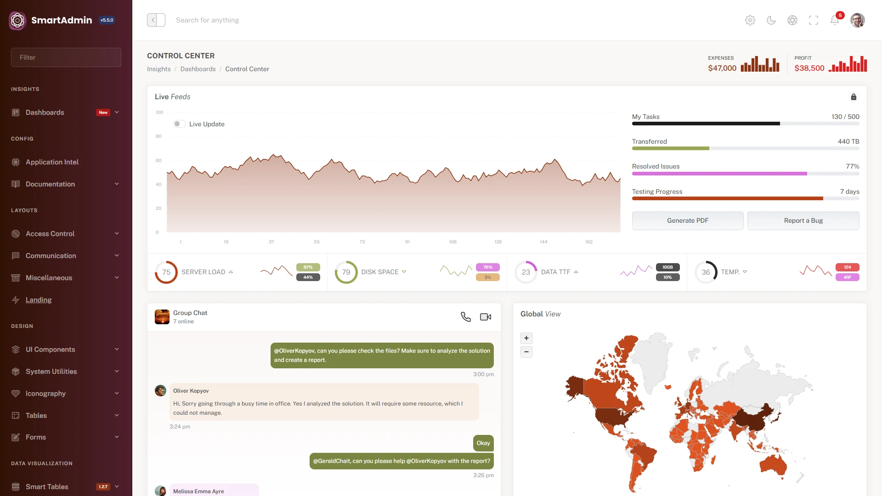Screen dimensions: 882x496
Task: Open the Iconography menu item
Action: pos(66,394)
